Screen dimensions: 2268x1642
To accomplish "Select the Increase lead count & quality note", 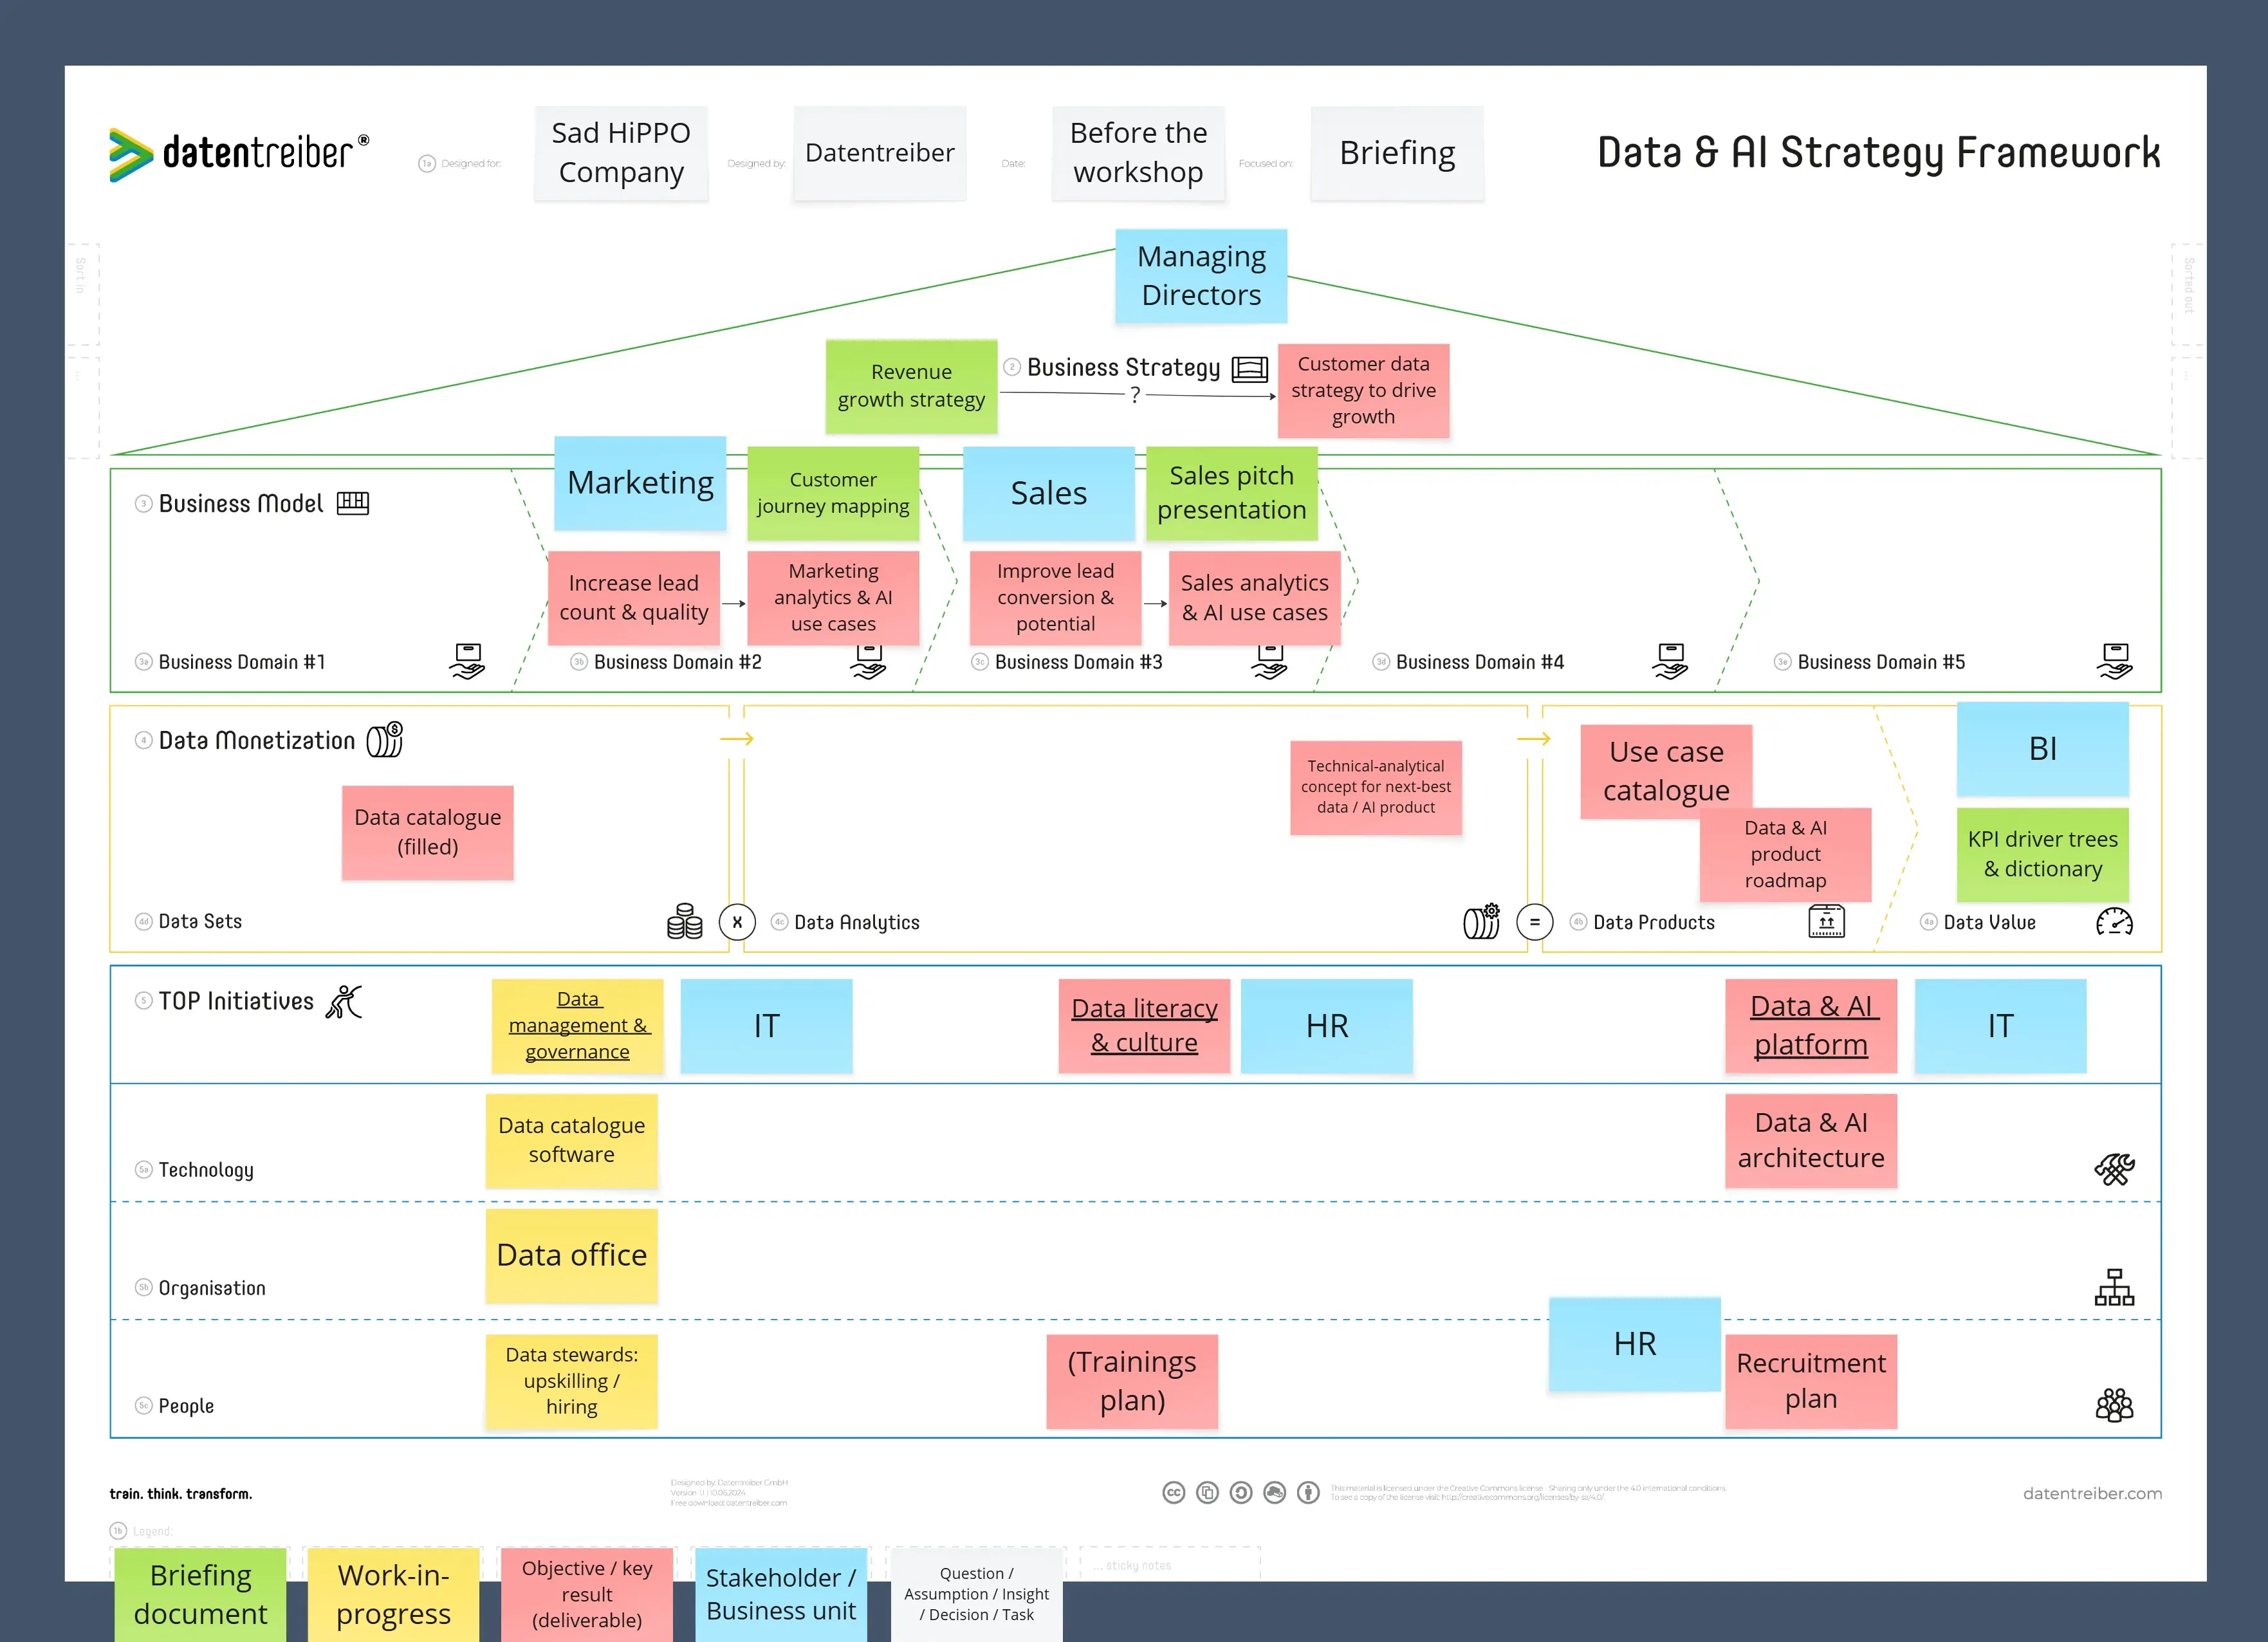I will point(634,598).
